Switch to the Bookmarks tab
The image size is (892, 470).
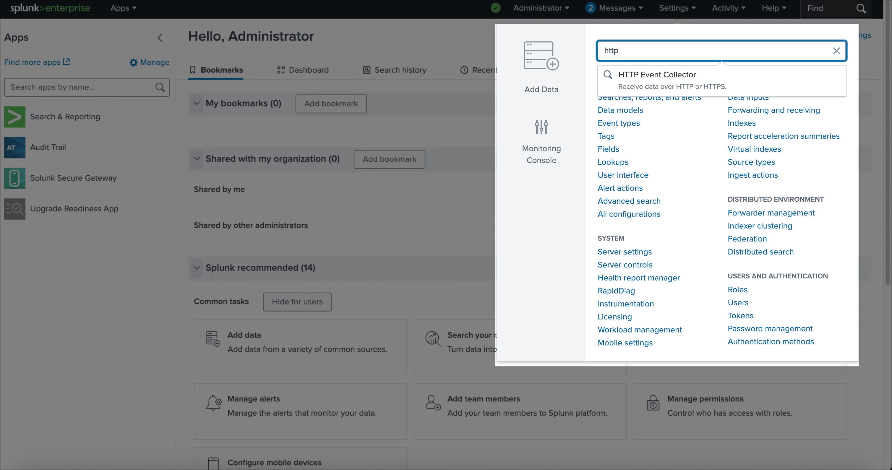[x=216, y=70]
